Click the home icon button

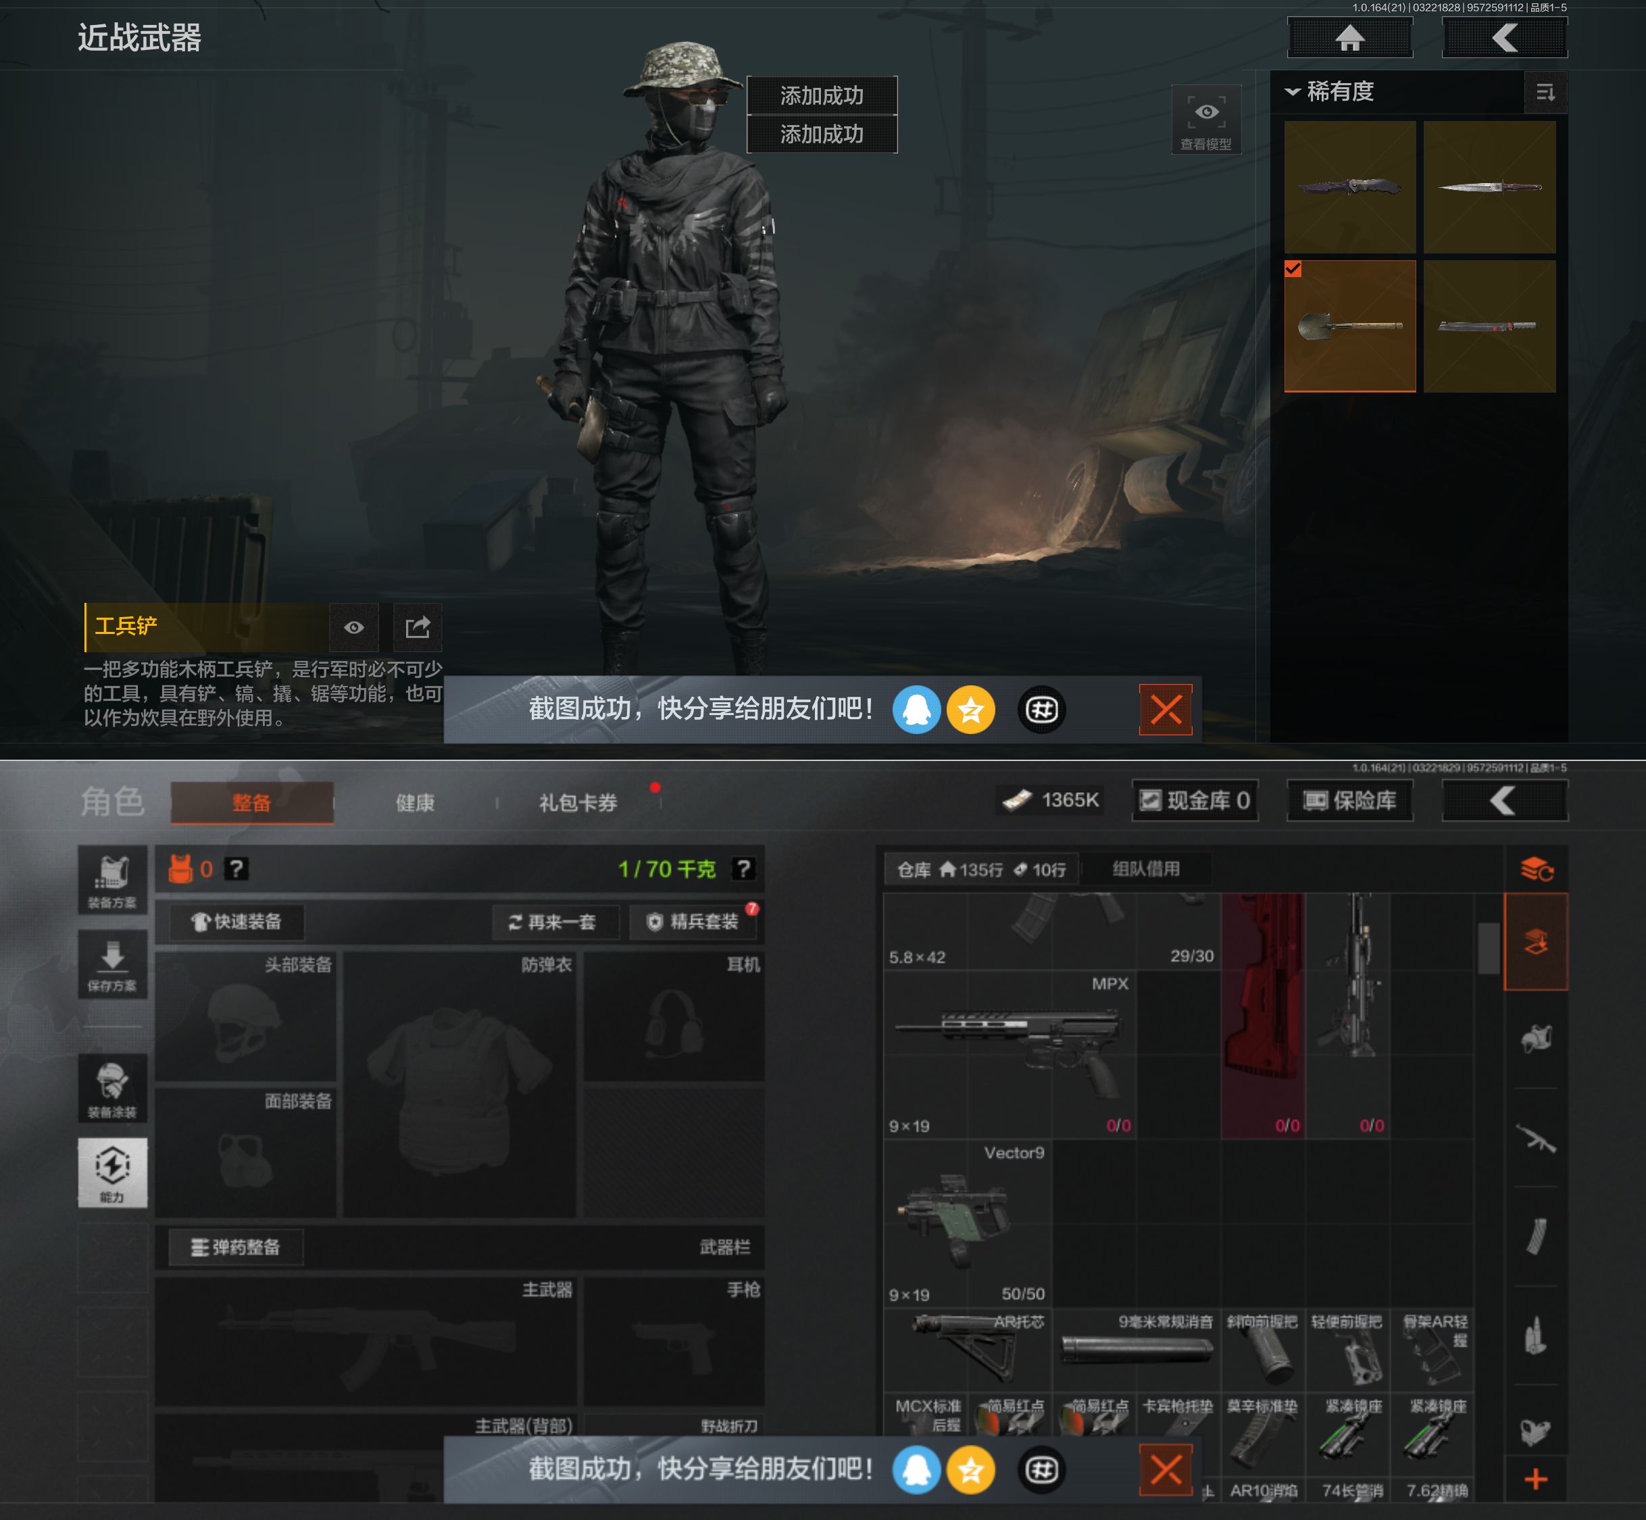[x=1349, y=38]
